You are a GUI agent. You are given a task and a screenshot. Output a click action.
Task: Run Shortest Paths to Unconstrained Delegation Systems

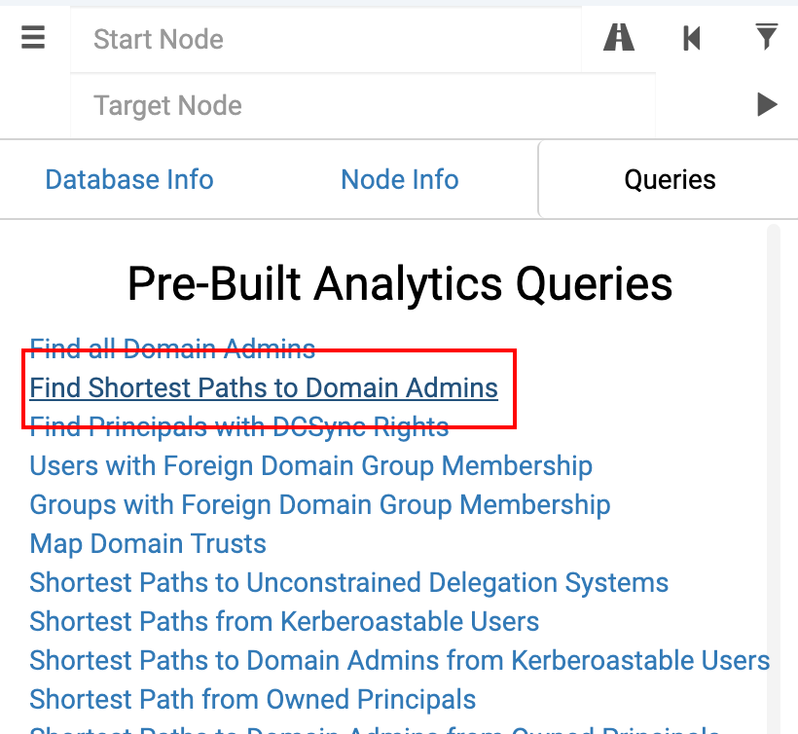pyautogui.click(x=348, y=582)
